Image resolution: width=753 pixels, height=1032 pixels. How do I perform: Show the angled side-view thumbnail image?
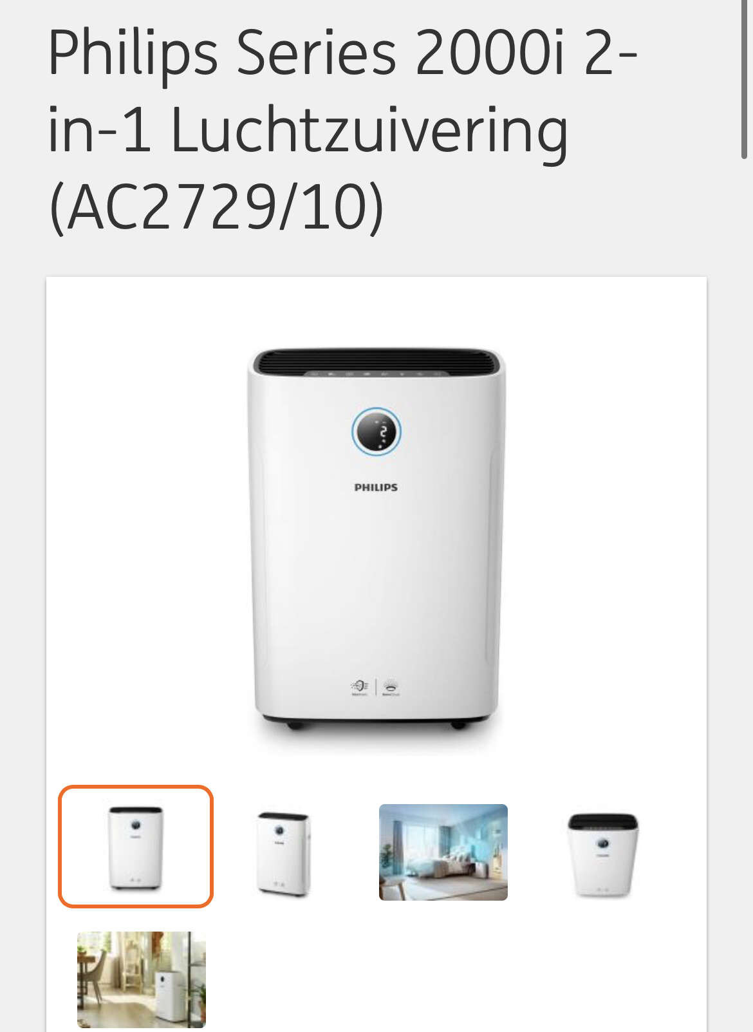point(284,854)
